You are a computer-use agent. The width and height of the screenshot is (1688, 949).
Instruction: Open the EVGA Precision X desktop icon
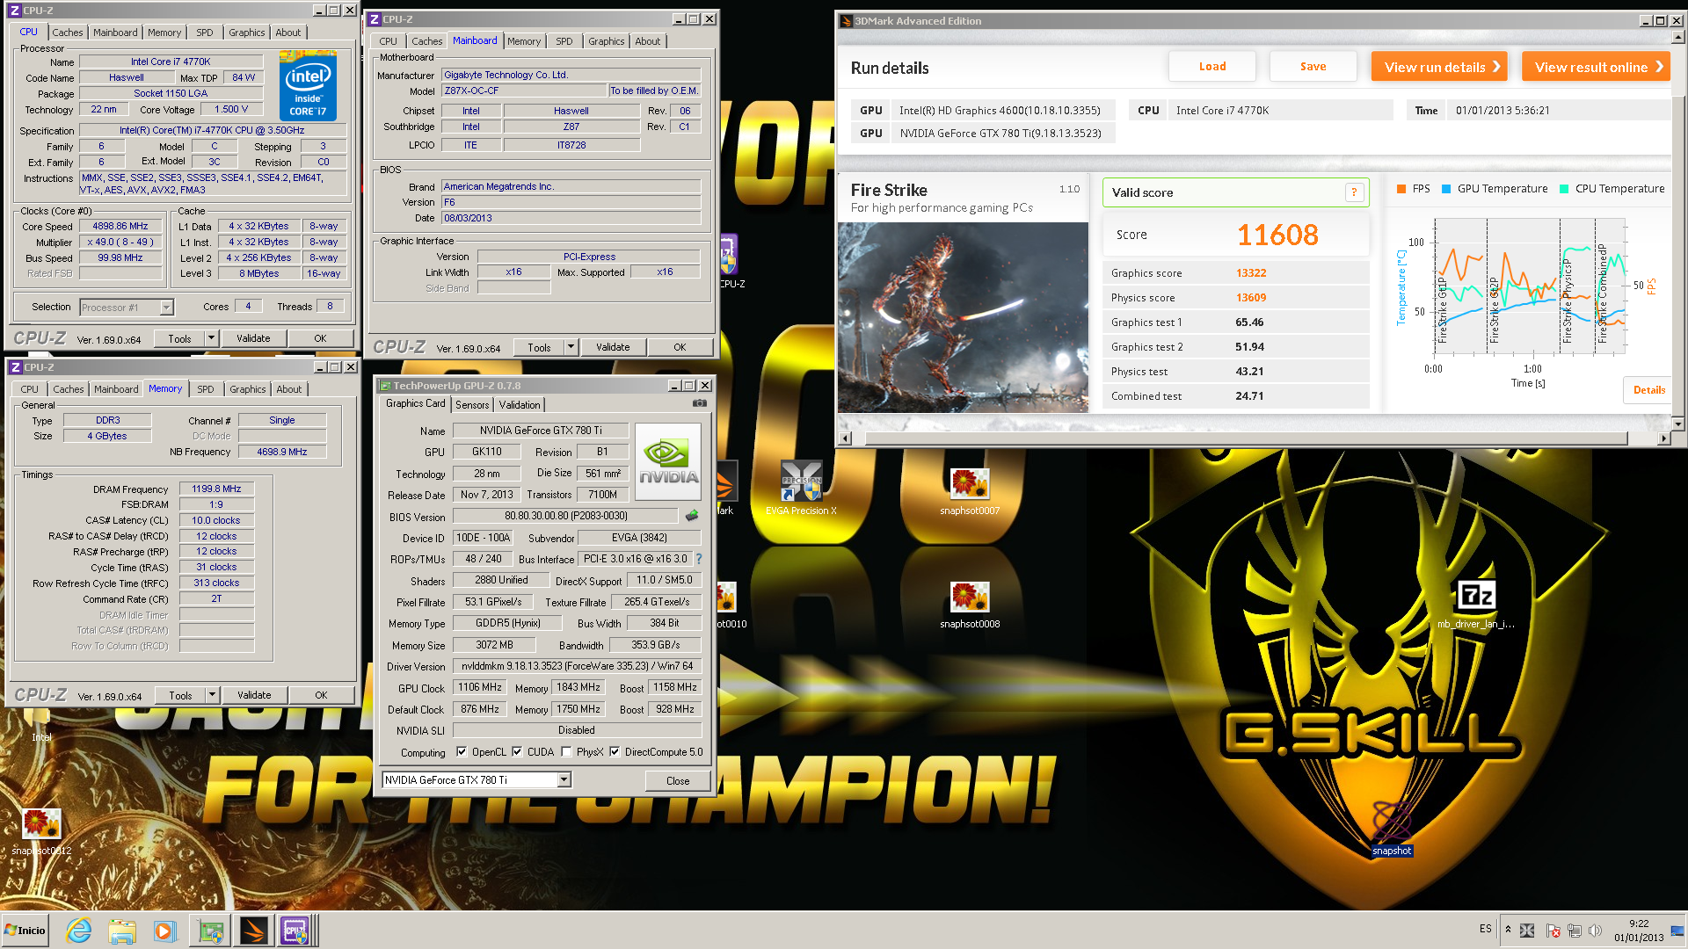801,488
